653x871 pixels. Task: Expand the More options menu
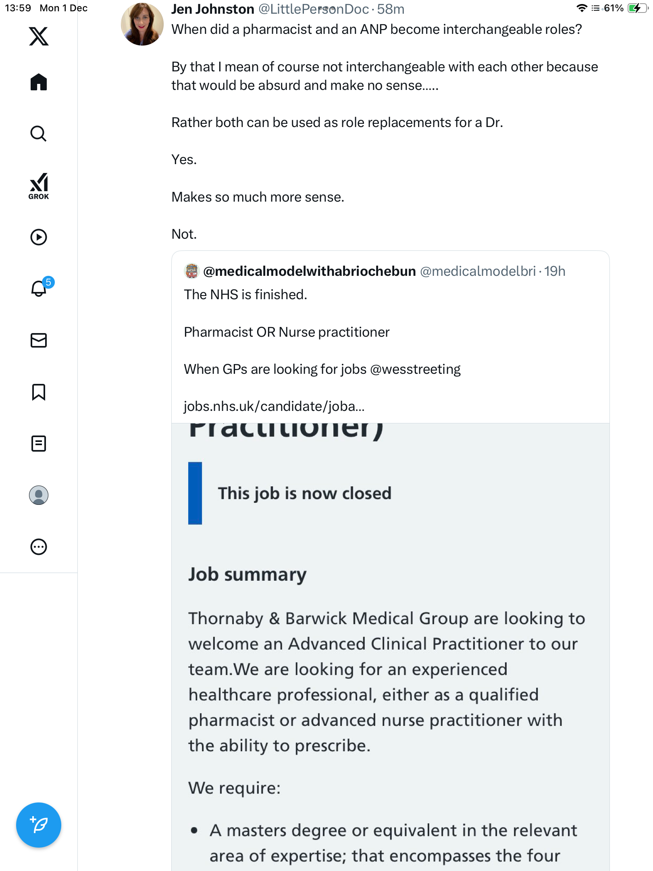[x=39, y=547]
